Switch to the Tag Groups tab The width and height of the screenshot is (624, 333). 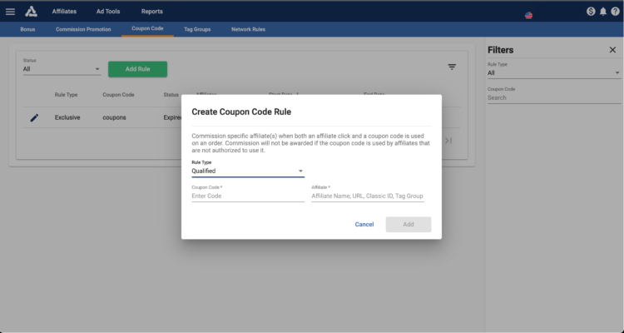[x=197, y=29]
